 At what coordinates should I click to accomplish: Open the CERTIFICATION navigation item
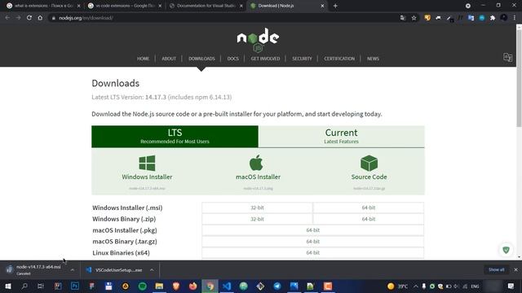point(339,59)
